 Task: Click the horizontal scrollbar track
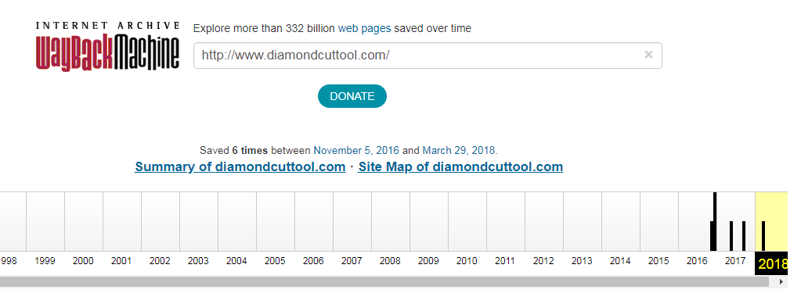tap(384, 281)
